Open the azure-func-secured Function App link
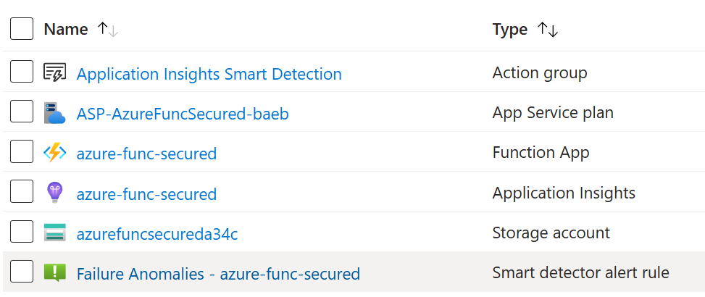The height and width of the screenshot is (297, 705). coord(146,154)
